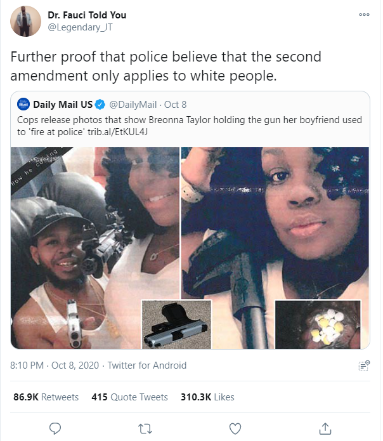Image resolution: width=383 pixels, height=441 pixels.
Task: Retweet this tweet using the retweet icon
Action: coord(145,429)
